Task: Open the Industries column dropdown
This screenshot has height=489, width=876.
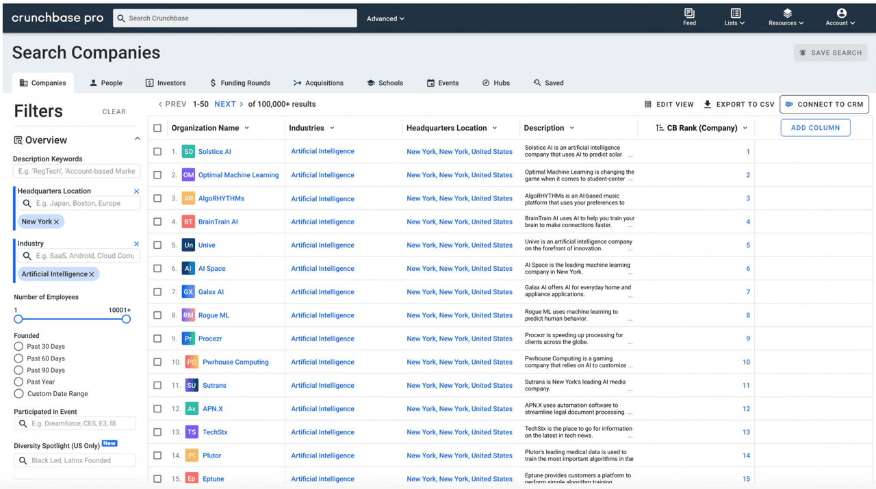Action: [x=333, y=127]
